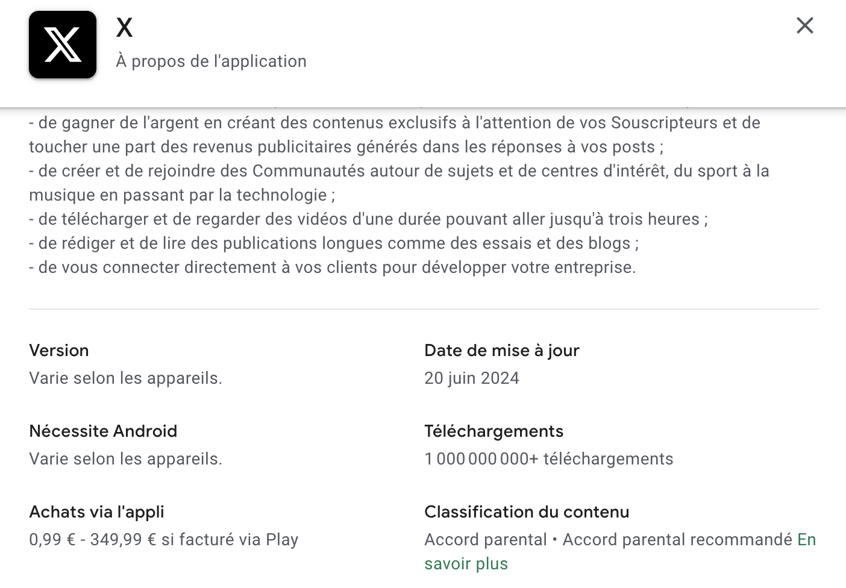This screenshot has width=846, height=588.
Task: Click the 'Achats via l'appli' heading
Action: coord(96,512)
